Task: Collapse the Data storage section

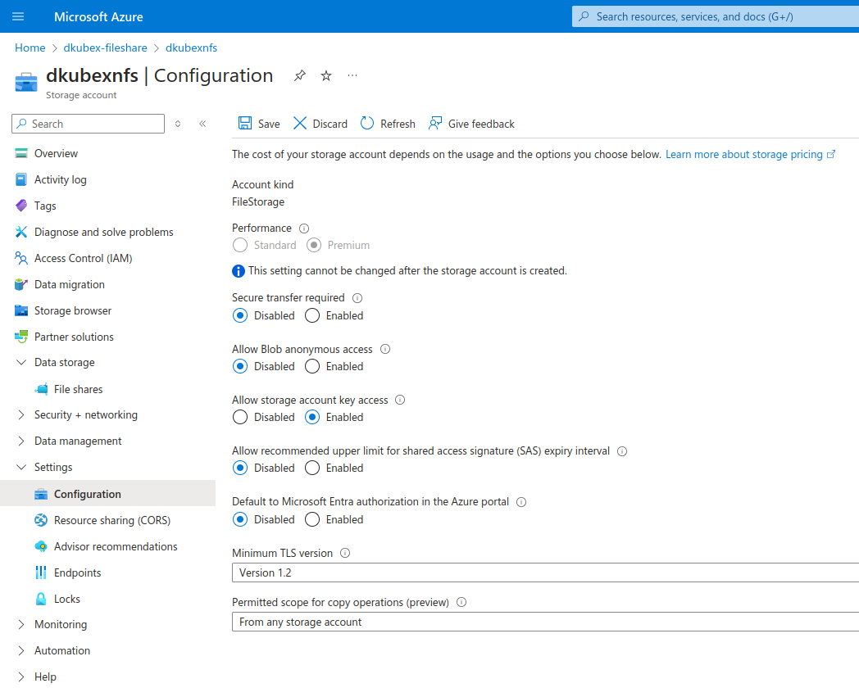Action: (21, 363)
